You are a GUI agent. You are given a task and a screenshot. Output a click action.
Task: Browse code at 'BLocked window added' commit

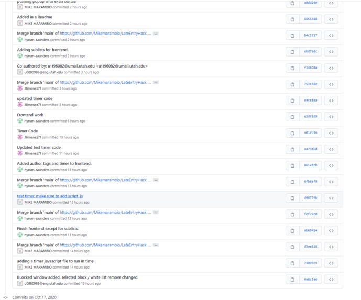tap(331, 280)
